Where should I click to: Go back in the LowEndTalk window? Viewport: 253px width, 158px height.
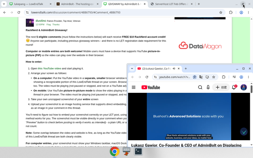click(x=4, y=12)
